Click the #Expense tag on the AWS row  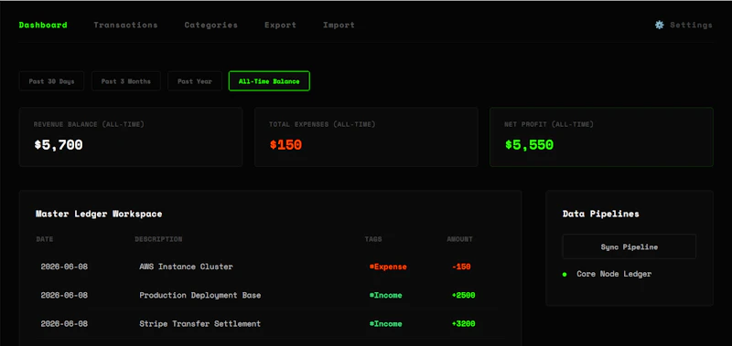tap(388, 267)
